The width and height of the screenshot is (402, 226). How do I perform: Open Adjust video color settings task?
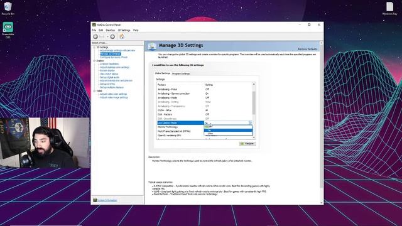(113, 94)
